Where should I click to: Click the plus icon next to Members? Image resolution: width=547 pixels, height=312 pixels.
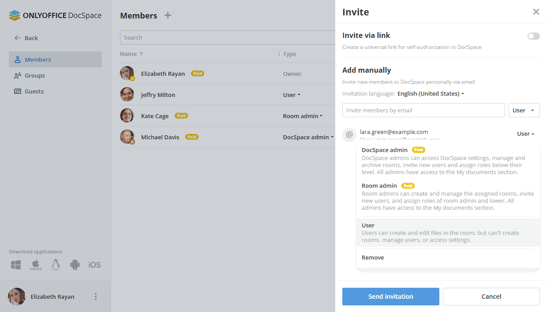point(168,15)
